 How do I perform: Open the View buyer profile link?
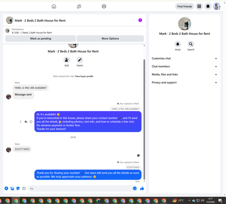coord(84,76)
